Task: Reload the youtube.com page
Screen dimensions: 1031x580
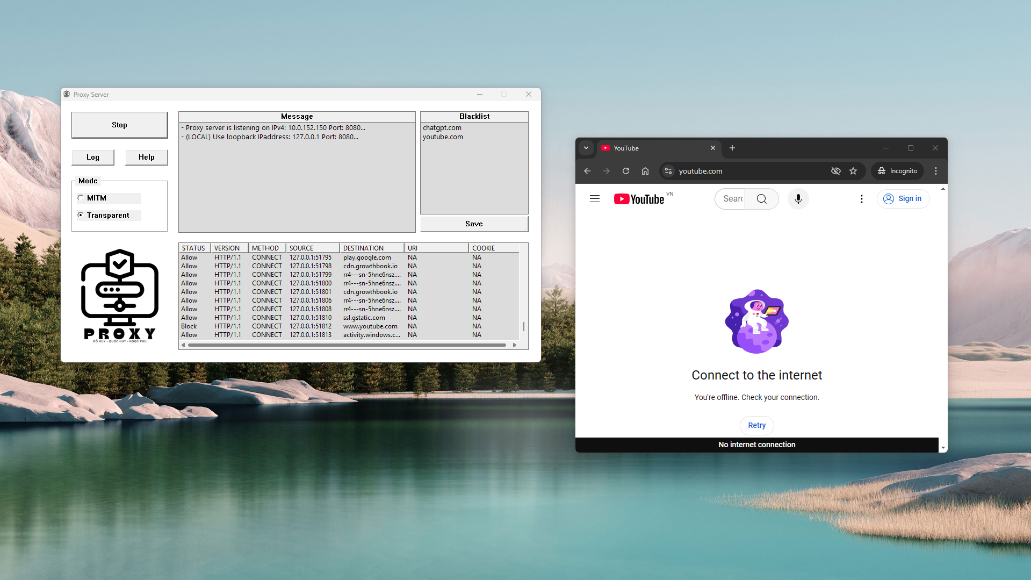Action: click(626, 171)
